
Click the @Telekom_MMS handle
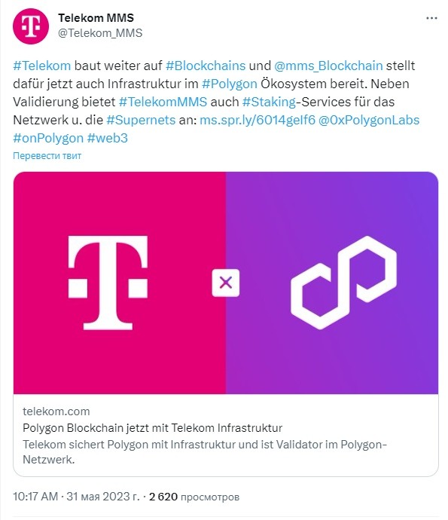[100, 33]
